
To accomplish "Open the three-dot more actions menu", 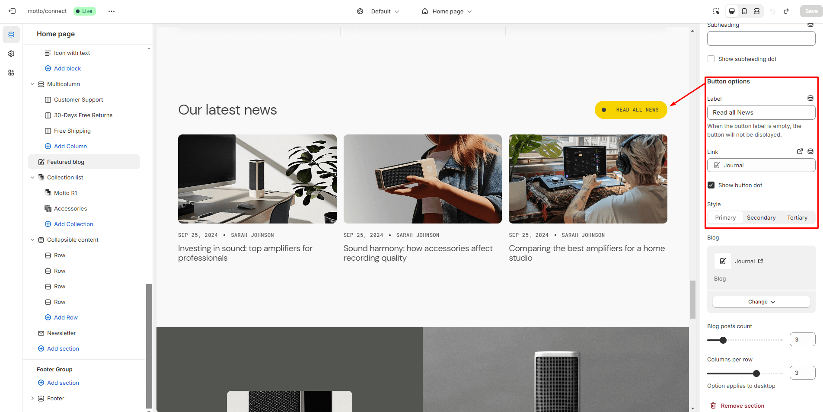I will (112, 11).
